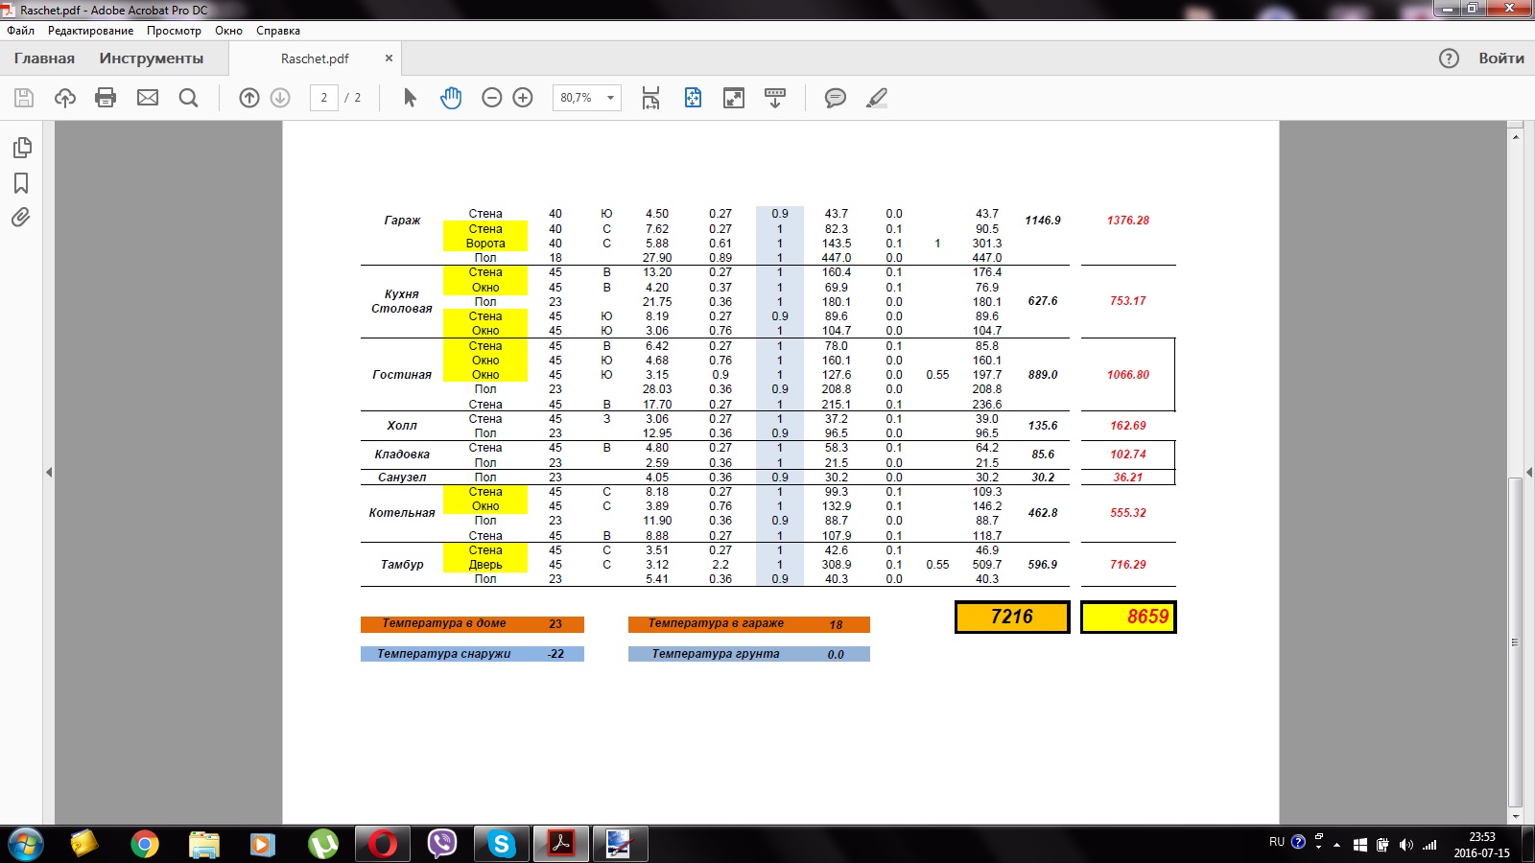Click the Ворота cell

click(485, 244)
